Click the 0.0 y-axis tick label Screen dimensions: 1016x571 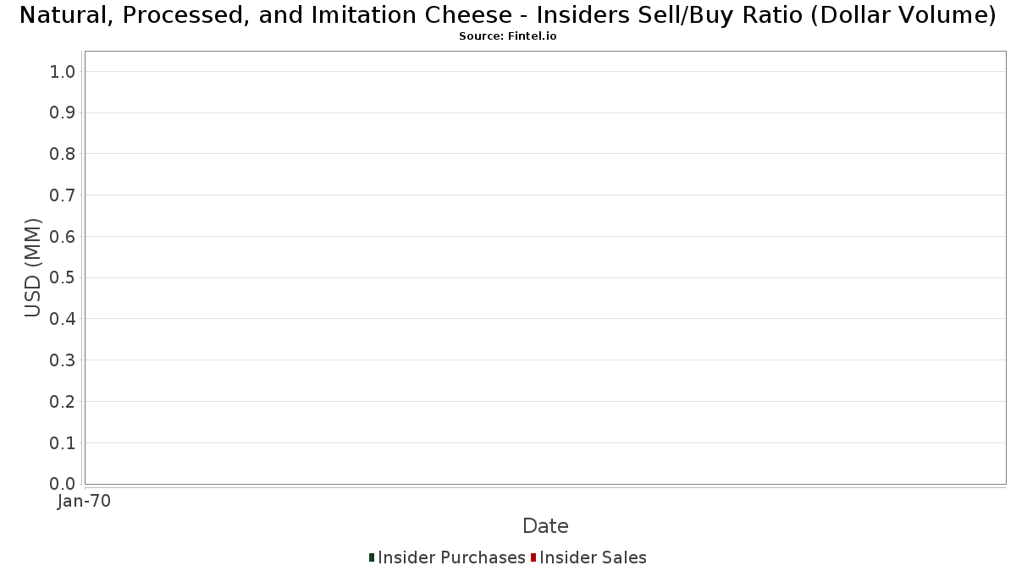63,484
